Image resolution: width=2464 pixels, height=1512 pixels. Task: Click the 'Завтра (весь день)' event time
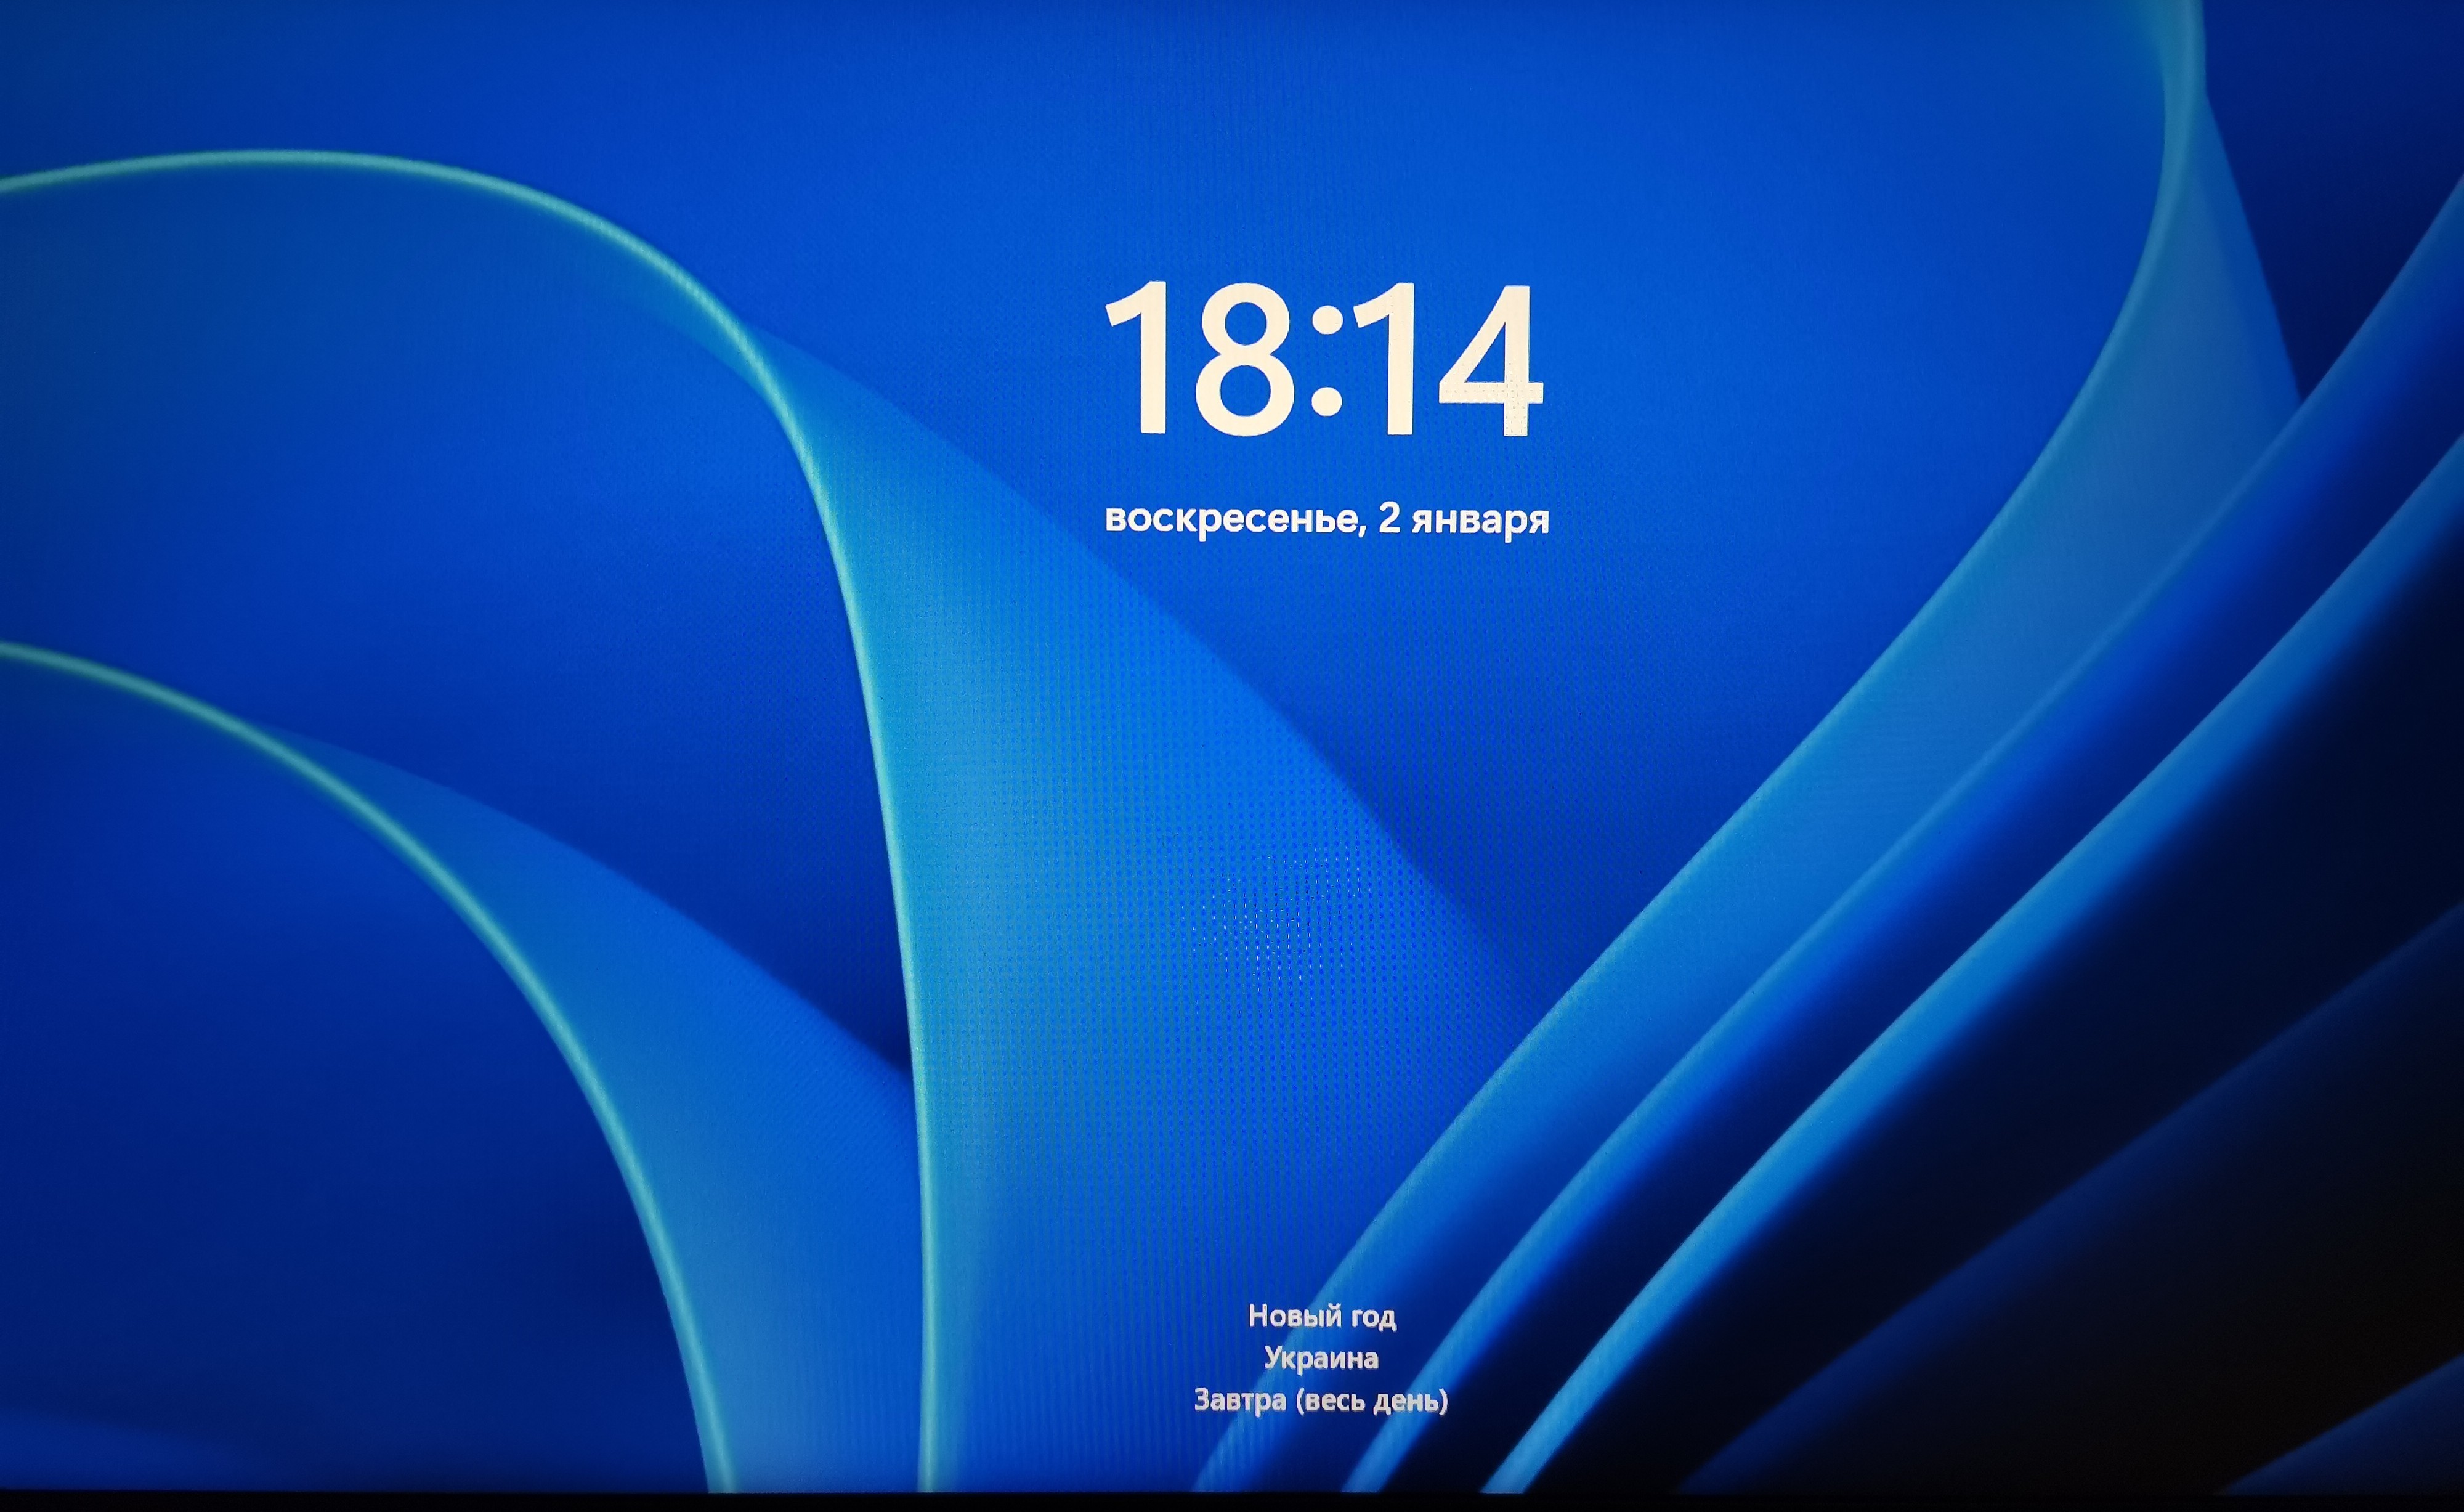1321,1400
